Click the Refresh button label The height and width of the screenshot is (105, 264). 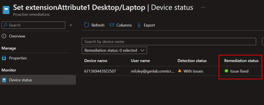[98, 25]
